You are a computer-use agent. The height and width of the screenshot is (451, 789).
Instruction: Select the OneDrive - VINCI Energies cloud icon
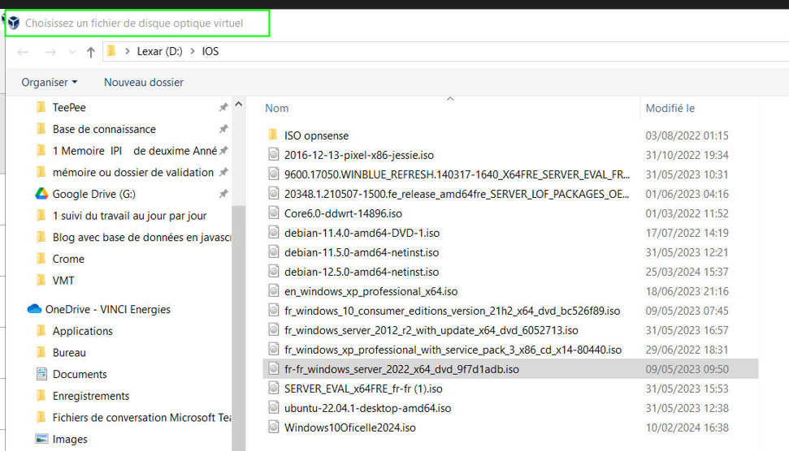click(34, 309)
